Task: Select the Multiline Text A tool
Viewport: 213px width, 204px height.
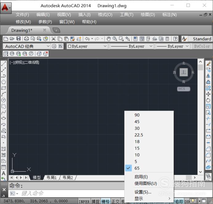Action: [3, 173]
